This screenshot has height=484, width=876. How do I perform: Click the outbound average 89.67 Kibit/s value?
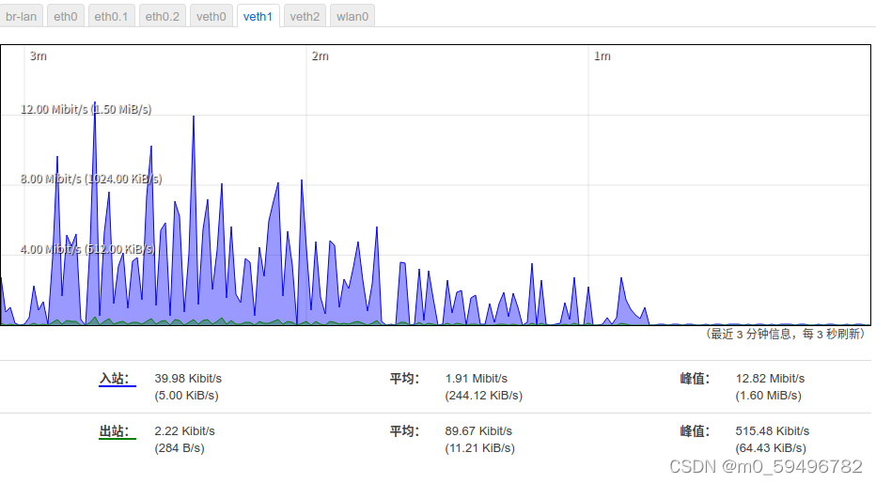click(478, 431)
